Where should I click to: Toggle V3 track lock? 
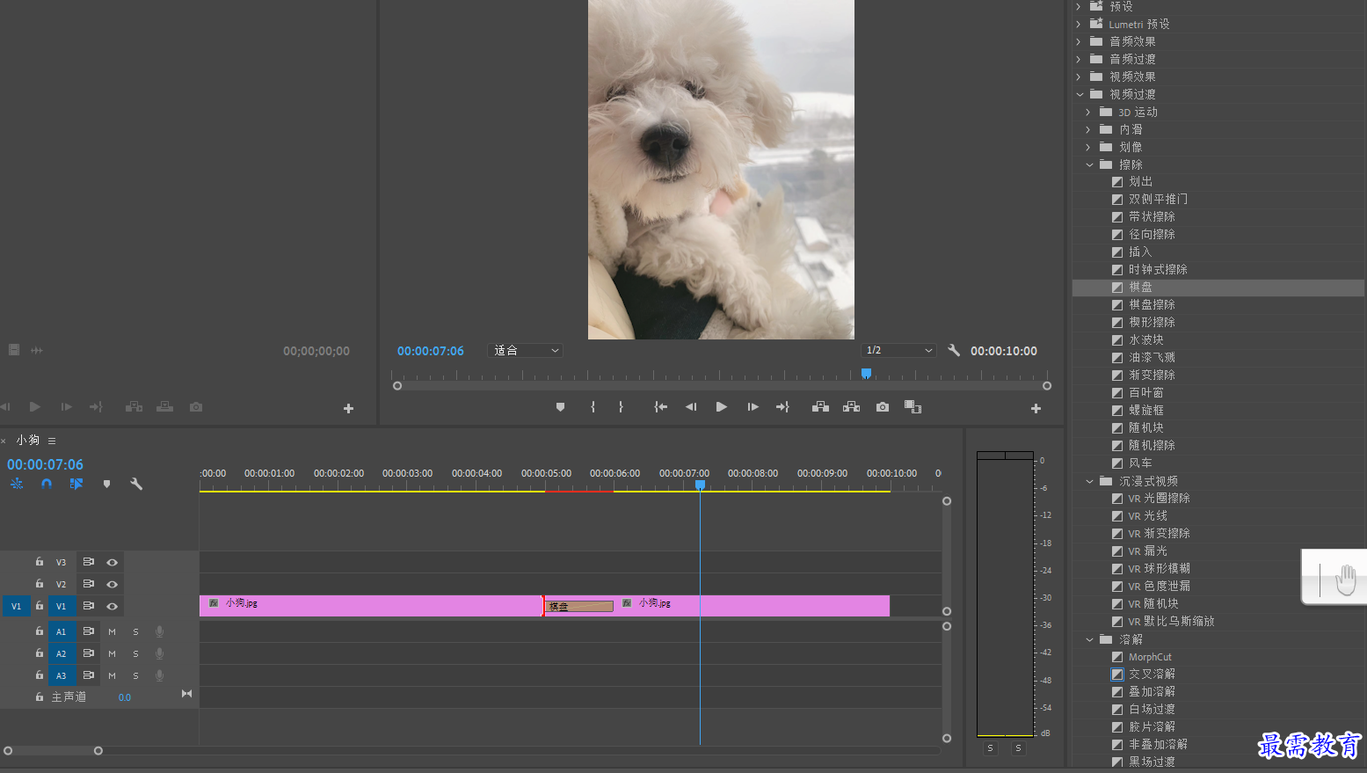40,561
